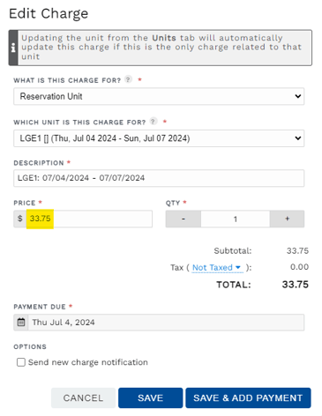This screenshot has height=416, width=322.
Task: Click the Description text field
Action: pos(159,178)
